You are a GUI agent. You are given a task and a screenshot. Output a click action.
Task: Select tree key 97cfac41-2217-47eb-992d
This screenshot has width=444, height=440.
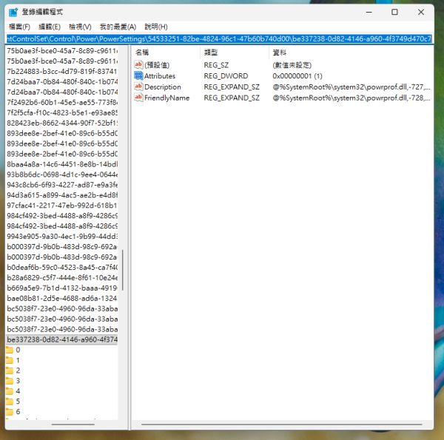62,206
